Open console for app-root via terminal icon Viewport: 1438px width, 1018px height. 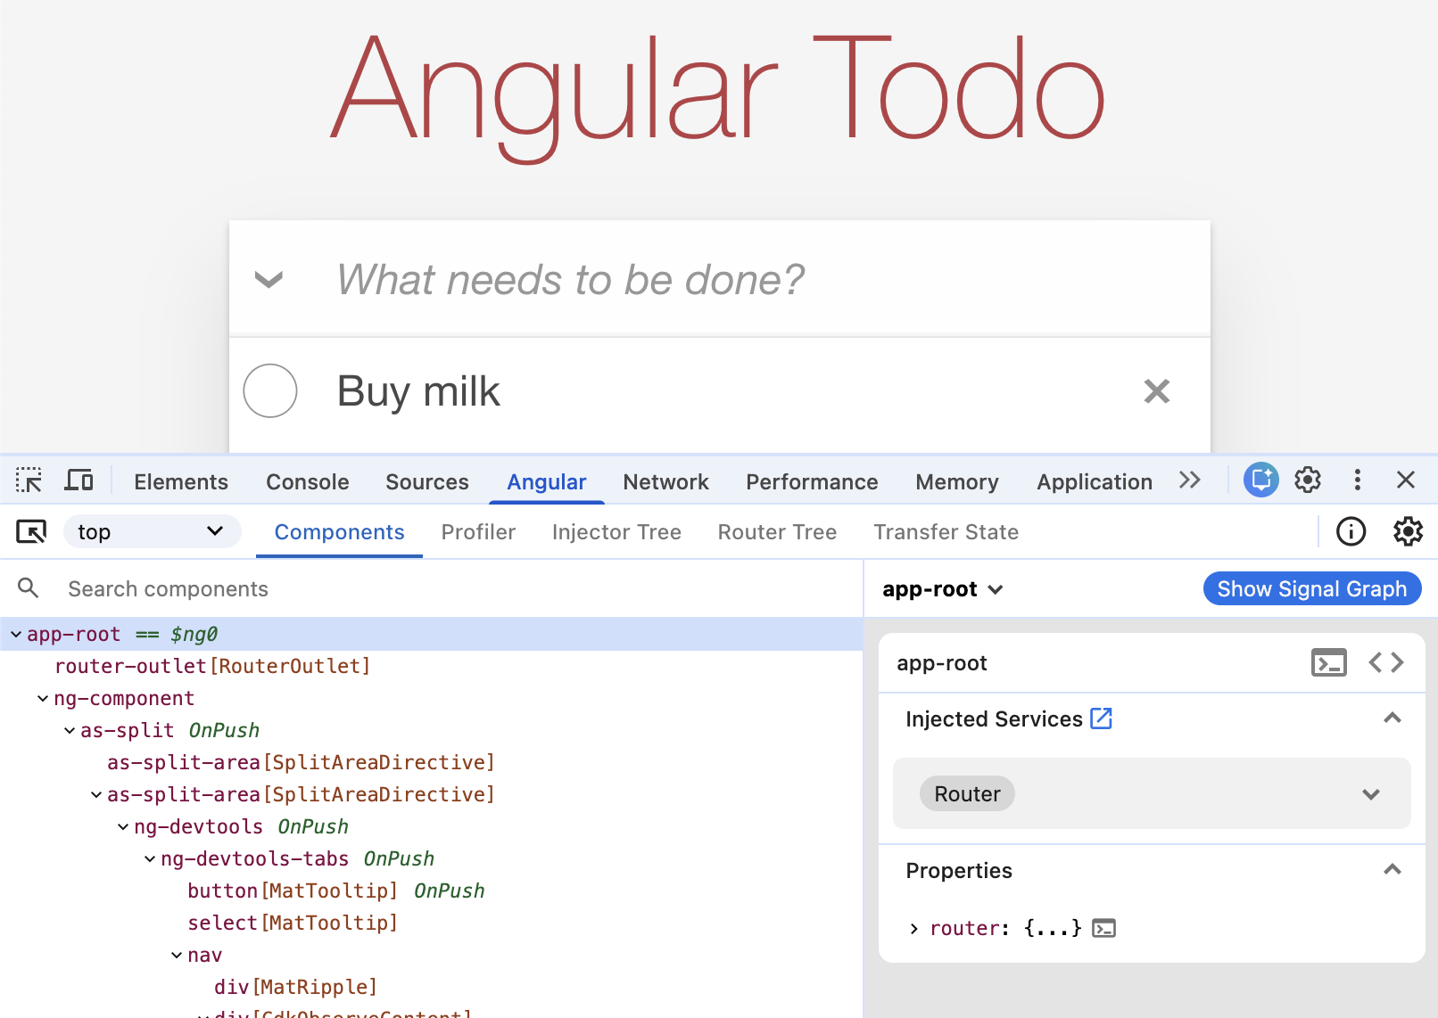click(1329, 662)
